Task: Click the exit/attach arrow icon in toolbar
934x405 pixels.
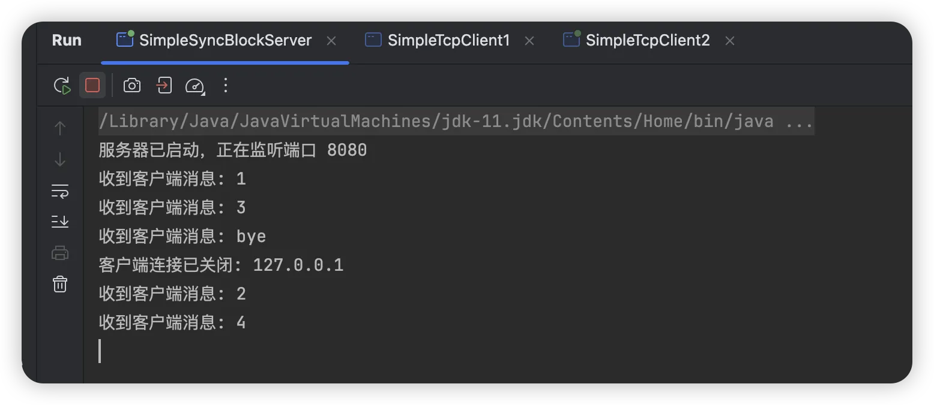Action: pos(164,86)
